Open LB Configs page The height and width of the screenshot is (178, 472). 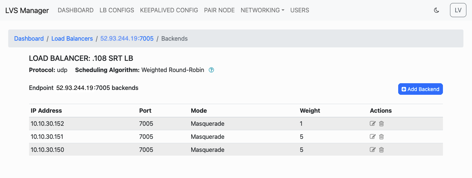pos(117,10)
